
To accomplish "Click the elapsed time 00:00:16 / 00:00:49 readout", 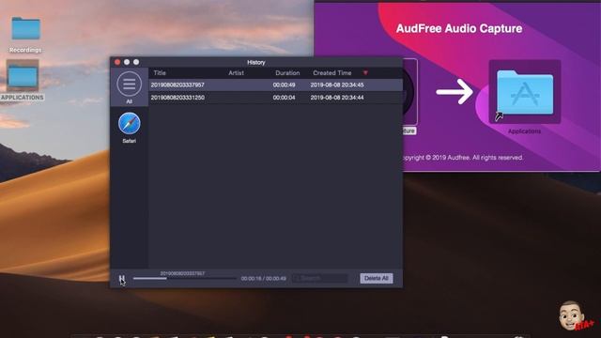I will [x=264, y=279].
